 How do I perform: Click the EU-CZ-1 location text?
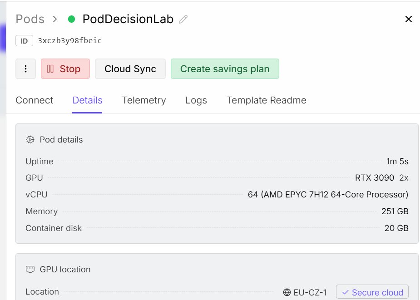tap(310, 292)
